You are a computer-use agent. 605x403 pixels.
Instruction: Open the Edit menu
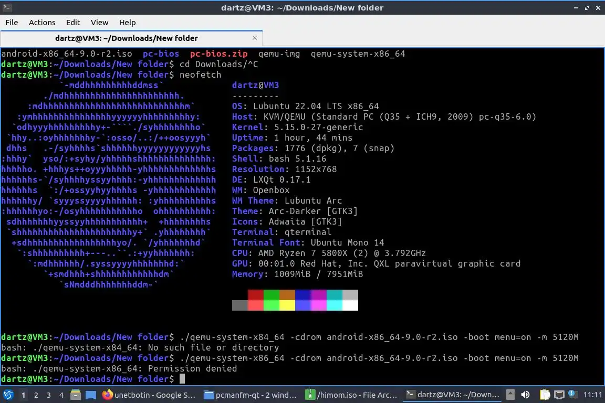coord(73,23)
